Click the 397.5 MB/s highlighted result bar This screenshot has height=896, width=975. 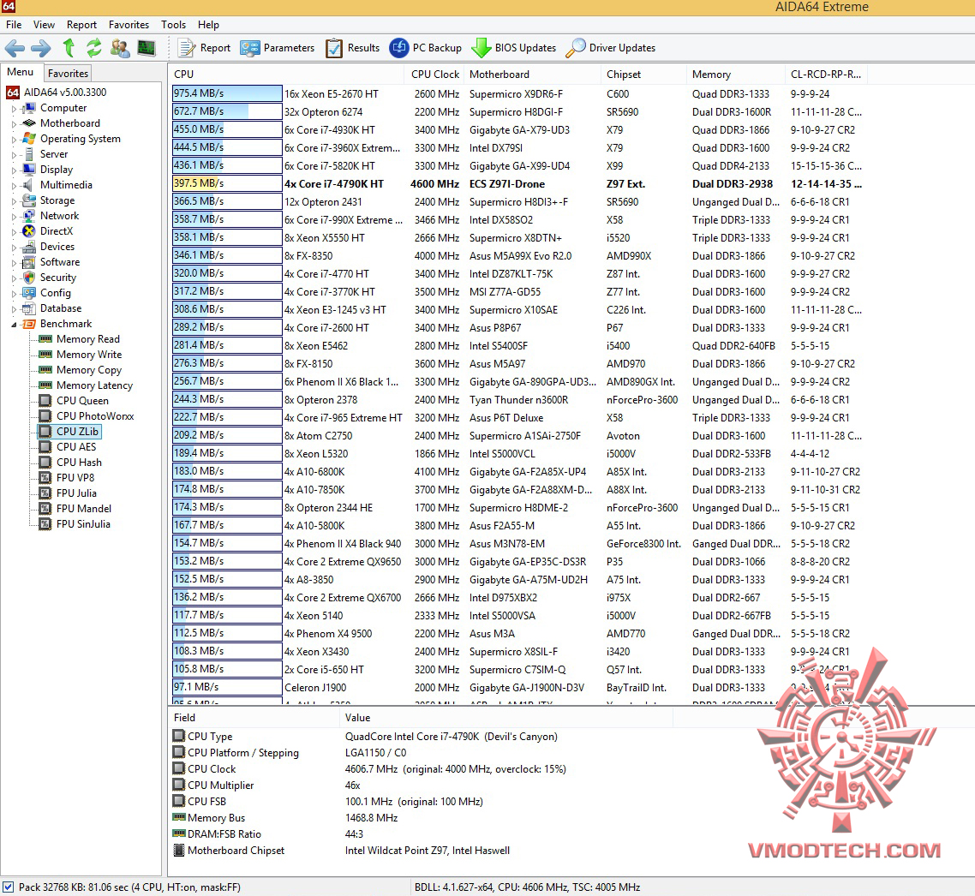point(227,183)
